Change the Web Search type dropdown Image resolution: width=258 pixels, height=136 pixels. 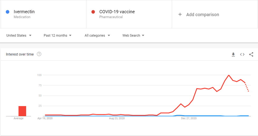point(133,35)
